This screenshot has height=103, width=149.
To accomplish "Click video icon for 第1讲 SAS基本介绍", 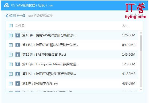I will pyautogui.click(x=18, y=83).
